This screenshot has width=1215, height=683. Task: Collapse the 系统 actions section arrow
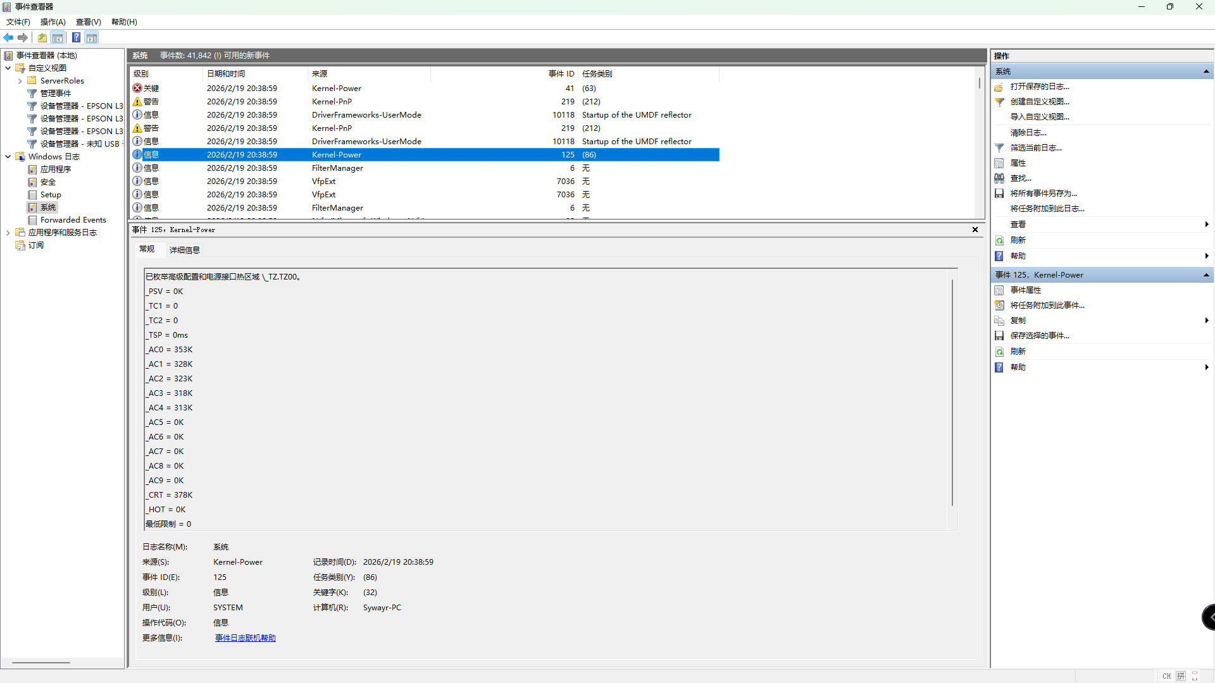[x=1206, y=71]
